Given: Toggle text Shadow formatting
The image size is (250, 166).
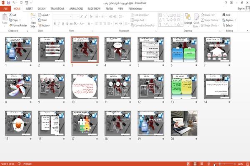Looking at the screenshot, I should coord(67,24).
